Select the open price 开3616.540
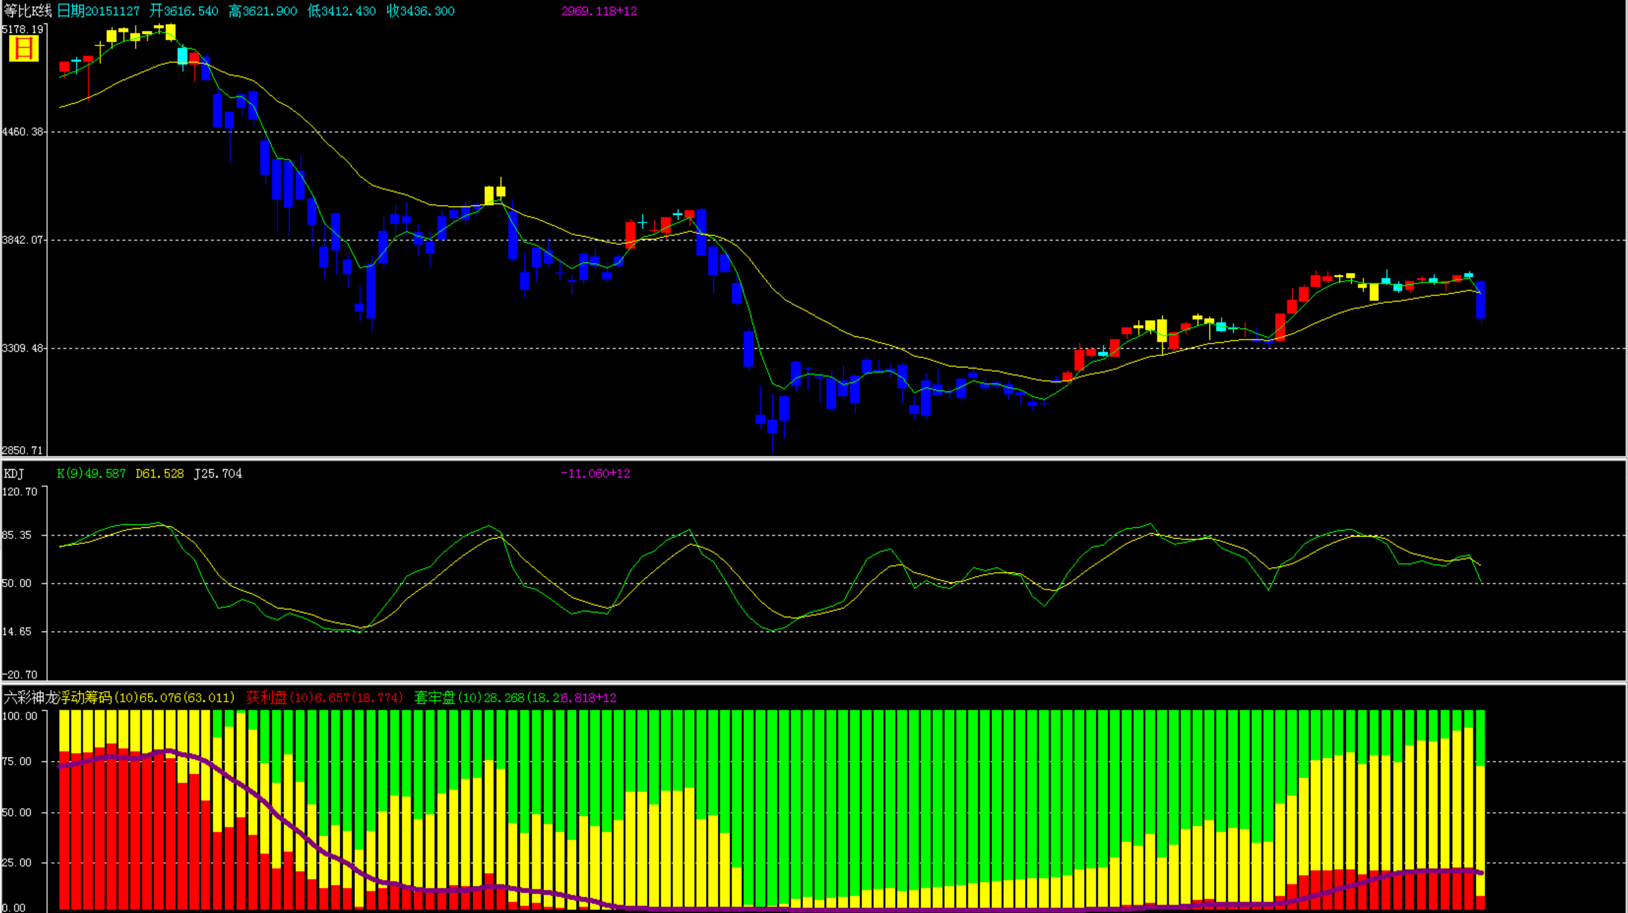The image size is (1628, 913). tap(184, 11)
